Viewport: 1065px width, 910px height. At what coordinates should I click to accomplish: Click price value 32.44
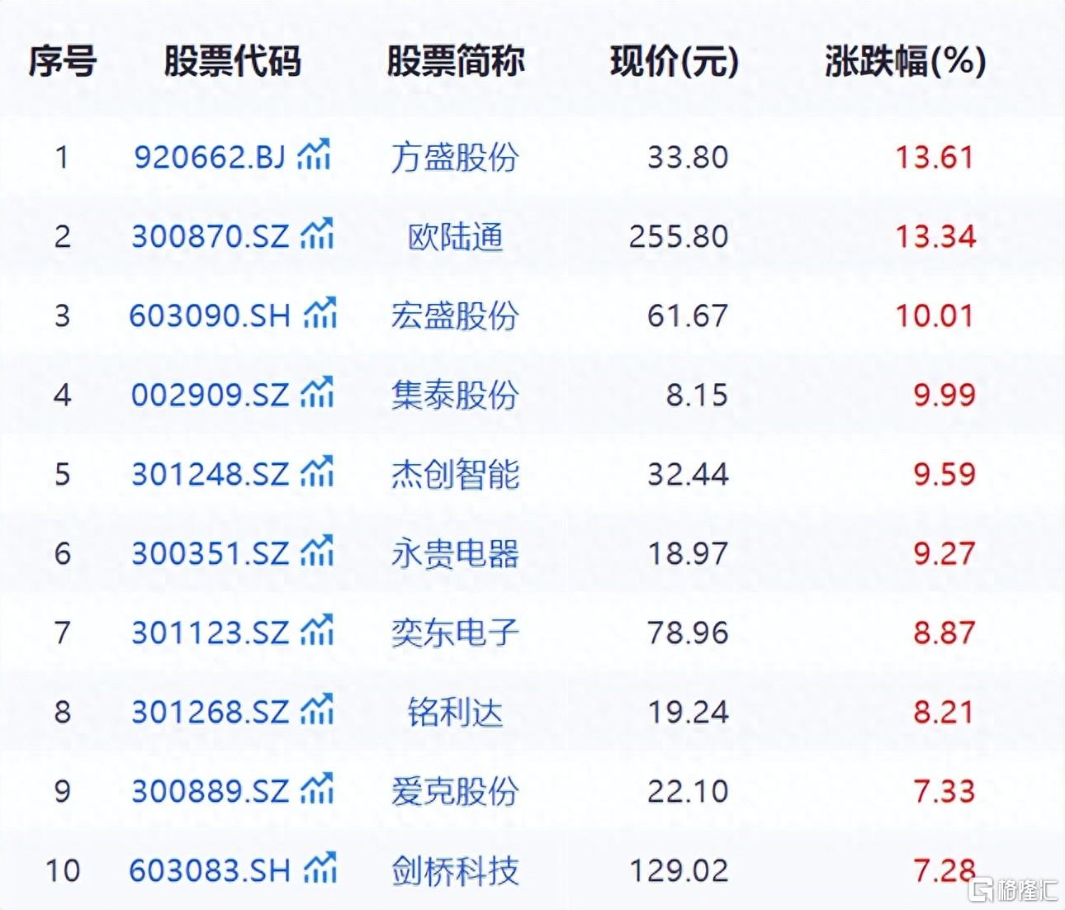coord(688,475)
